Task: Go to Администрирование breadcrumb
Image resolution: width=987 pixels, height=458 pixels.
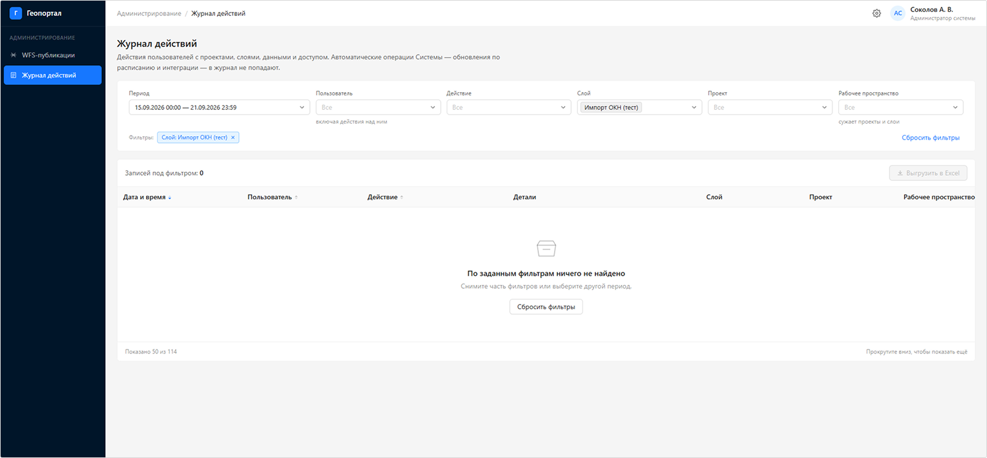Action: point(149,13)
